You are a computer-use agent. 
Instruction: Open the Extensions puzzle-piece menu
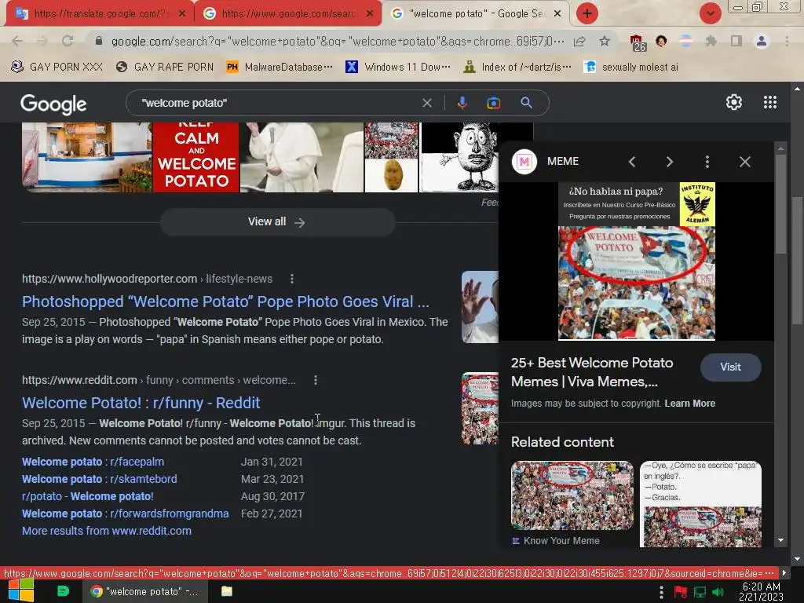pyautogui.click(x=711, y=41)
